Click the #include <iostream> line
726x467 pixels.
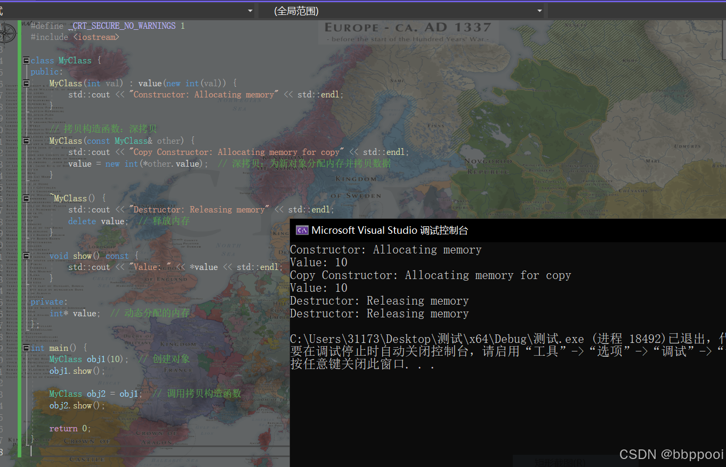click(75, 37)
